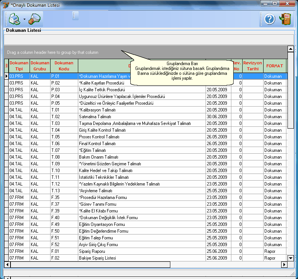
Task: Select 'Kalite Hedef ve Takip Talimatı'
Action: pos(146,171)
